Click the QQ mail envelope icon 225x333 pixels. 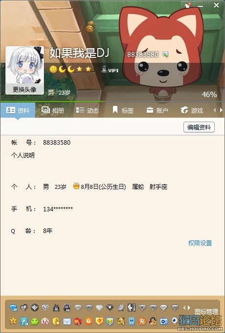tap(67, 322)
